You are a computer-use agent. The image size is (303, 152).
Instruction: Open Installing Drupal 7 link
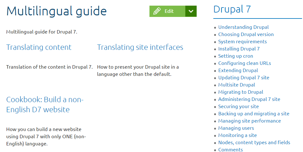tap(239, 49)
